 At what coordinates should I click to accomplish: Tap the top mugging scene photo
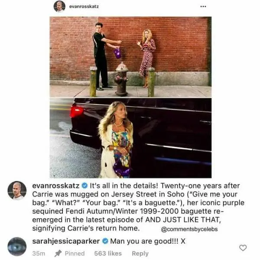point(130,57)
